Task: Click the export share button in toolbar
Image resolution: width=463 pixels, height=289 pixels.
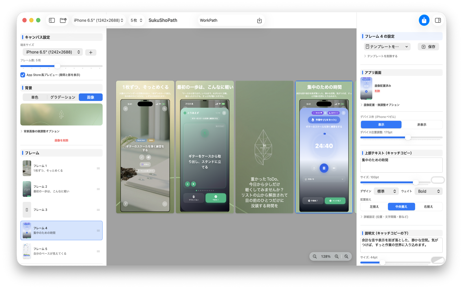Action: pyautogui.click(x=424, y=20)
